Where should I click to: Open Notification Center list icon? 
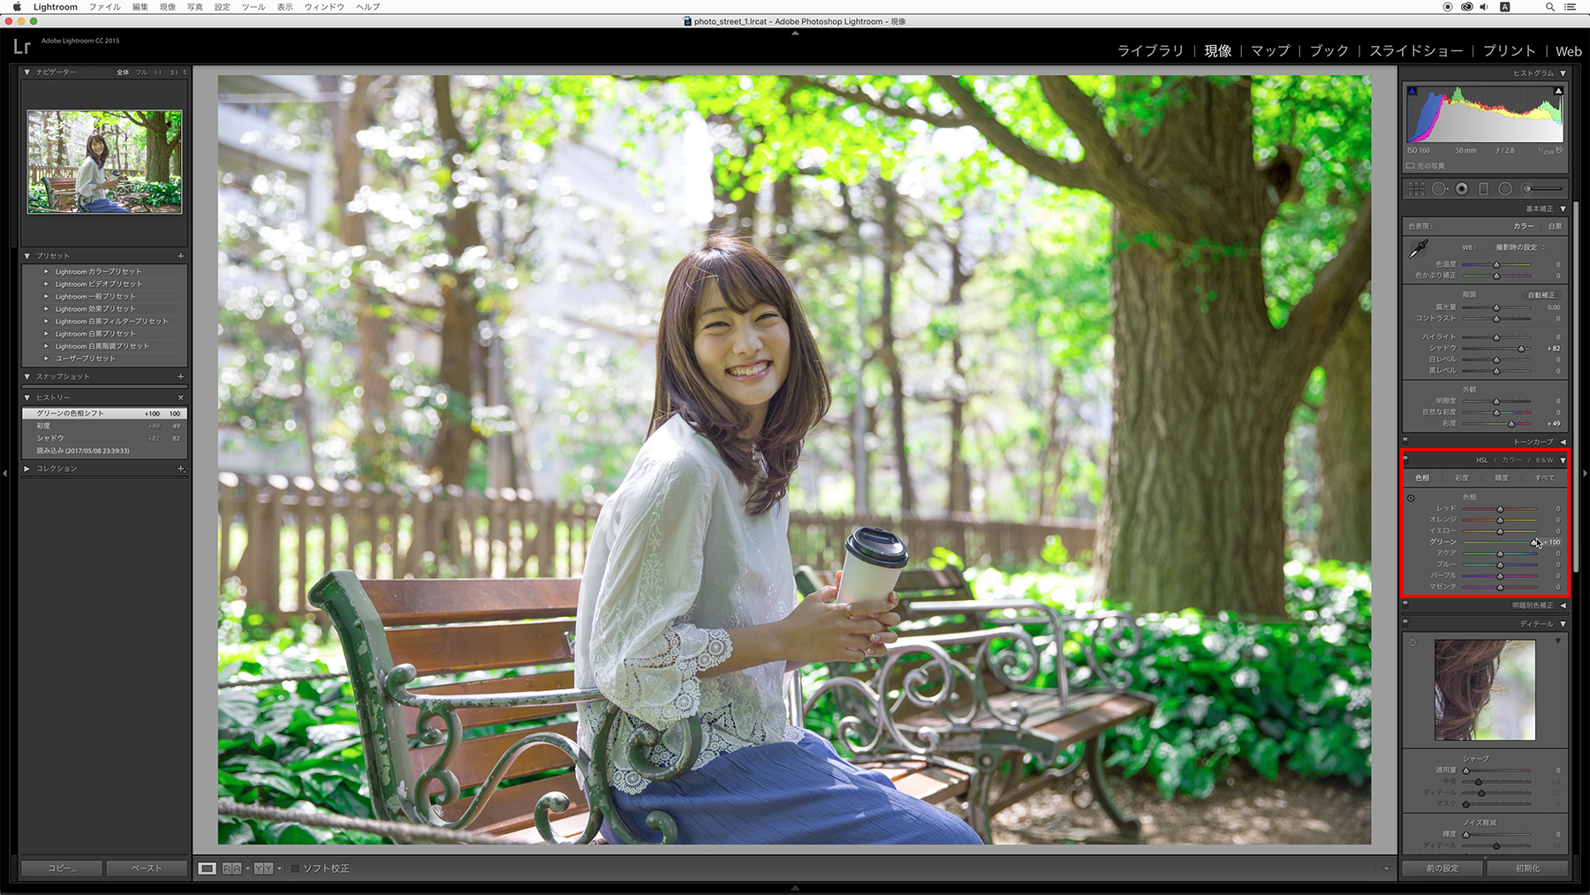coord(1570,7)
